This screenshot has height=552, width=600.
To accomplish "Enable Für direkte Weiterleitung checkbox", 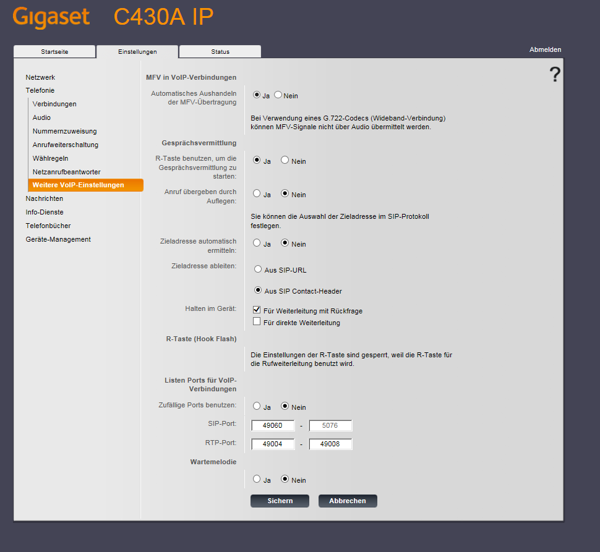I will click(257, 321).
